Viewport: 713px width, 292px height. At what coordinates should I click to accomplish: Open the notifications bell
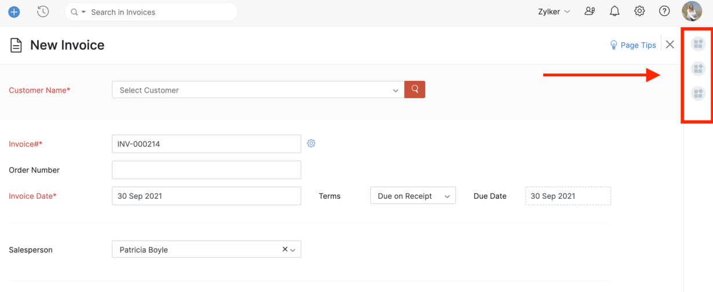pyautogui.click(x=615, y=11)
